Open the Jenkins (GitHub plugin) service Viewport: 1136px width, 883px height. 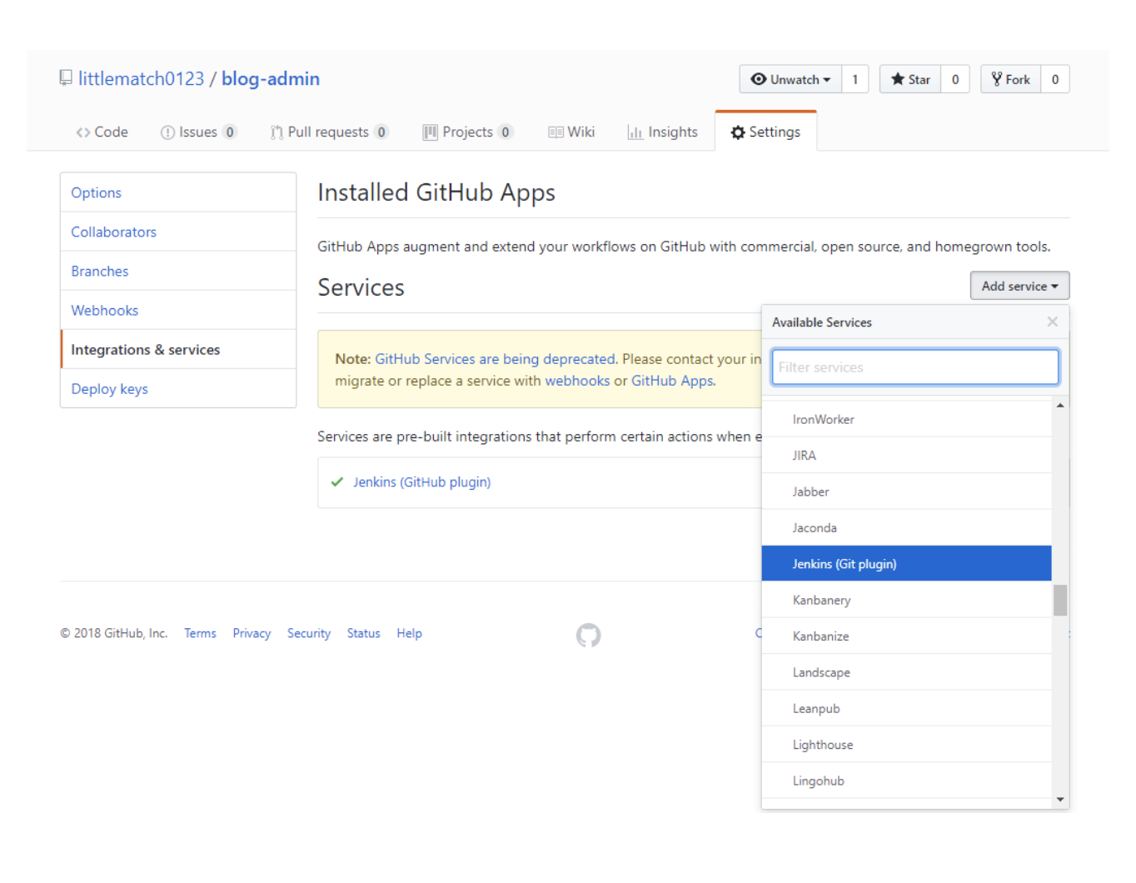421,481
